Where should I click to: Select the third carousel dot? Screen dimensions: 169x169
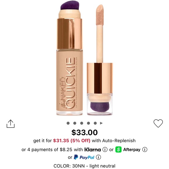coord(82,123)
